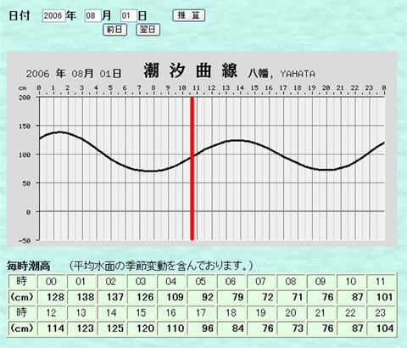Click tide value 110 for hour 16
Screen dimensions: 407x348
pos(171,328)
